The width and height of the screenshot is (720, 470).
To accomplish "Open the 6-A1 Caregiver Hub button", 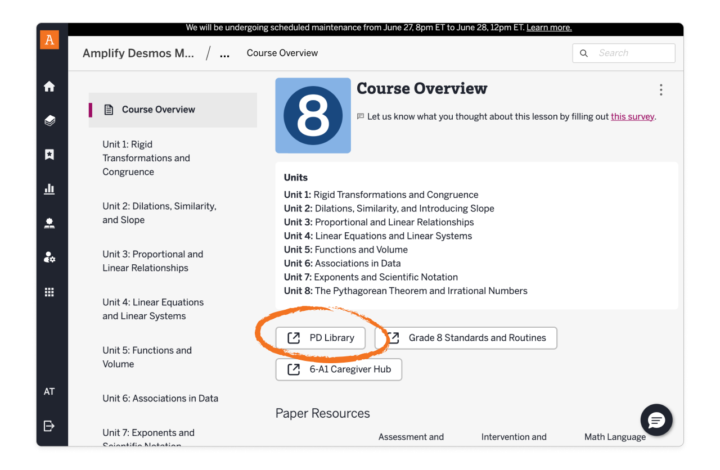I will pyautogui.click(x=339, y=369).
